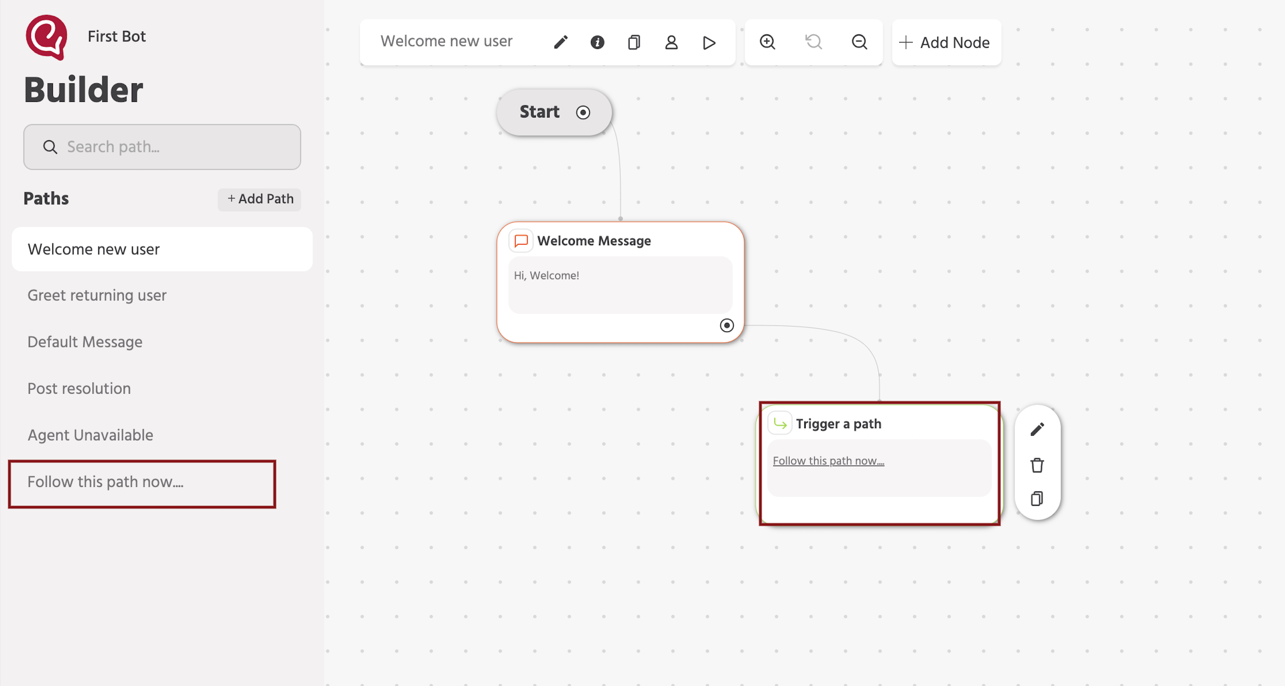Add a new path with Add Path
This screenshot has height=686, width=1285.
[260, 199]
